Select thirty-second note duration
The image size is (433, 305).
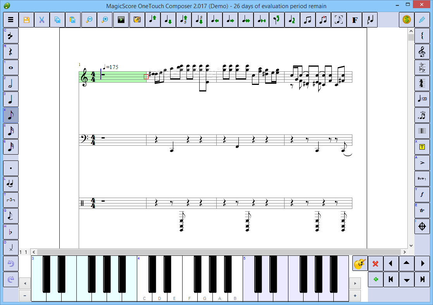(x=11, y=147)
